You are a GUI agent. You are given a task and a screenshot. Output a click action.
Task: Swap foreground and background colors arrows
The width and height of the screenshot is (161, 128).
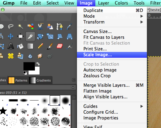[38, 64]
